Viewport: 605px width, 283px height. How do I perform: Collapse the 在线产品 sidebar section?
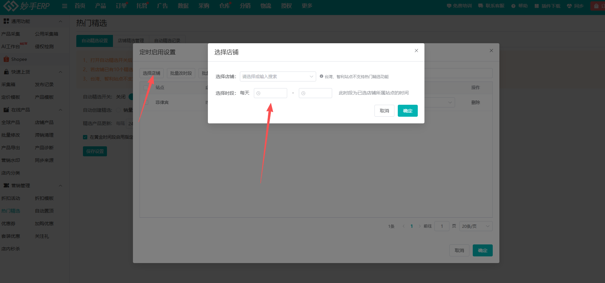(x=60, y=110)
